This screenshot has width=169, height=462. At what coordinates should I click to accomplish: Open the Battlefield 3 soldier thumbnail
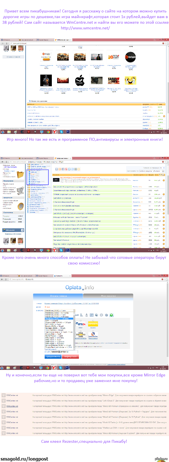click(x=46, y=81)
